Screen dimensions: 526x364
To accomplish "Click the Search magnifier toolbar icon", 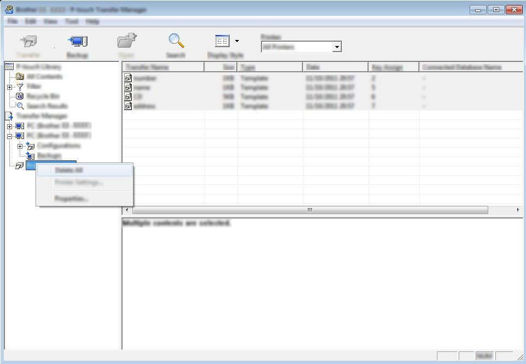I will [176, 41].
